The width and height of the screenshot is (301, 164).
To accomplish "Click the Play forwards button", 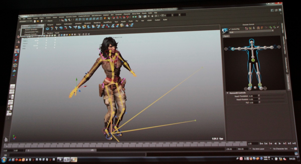I will tap(280, 143).
